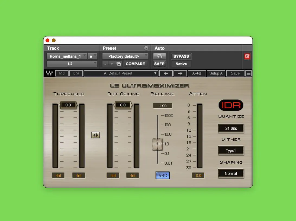This screenshot has height=221, width=296.
Task: Click the Save preset button
Action: [x=235, y=73]
